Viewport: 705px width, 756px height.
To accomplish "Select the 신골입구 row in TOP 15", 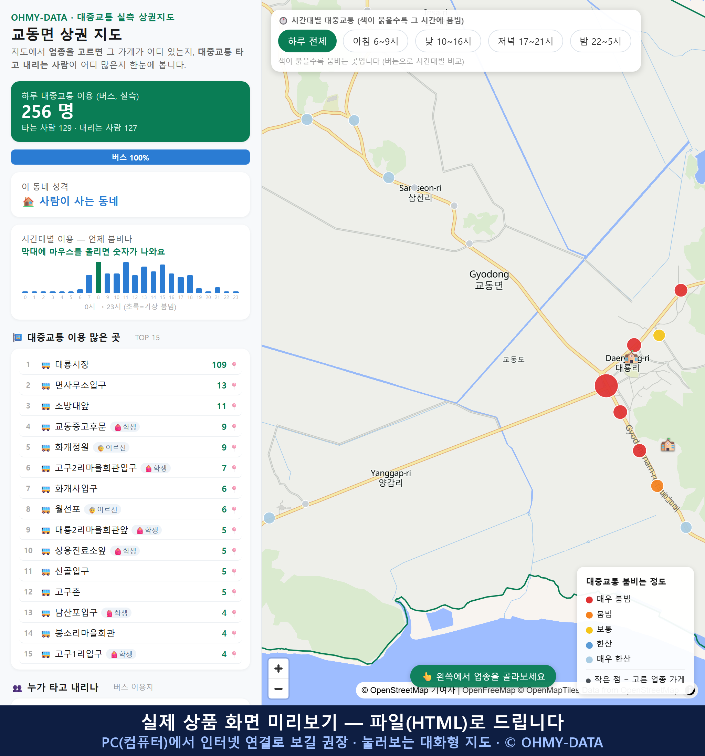I will pyautogui.click(x=130, y=571).
